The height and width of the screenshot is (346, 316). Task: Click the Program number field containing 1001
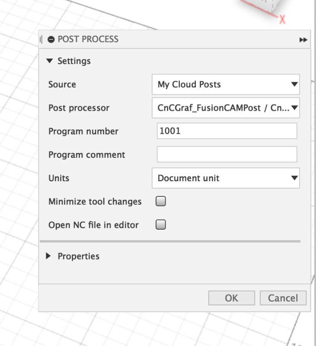click(x=227, y=131)
